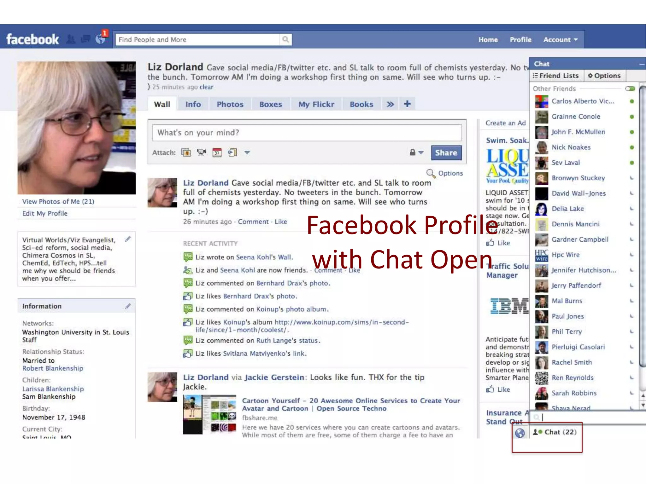The width and height of the screenshot is (646, 484).
Task: Click the globe icon beside the Chat bar
Action: point(520,433)
